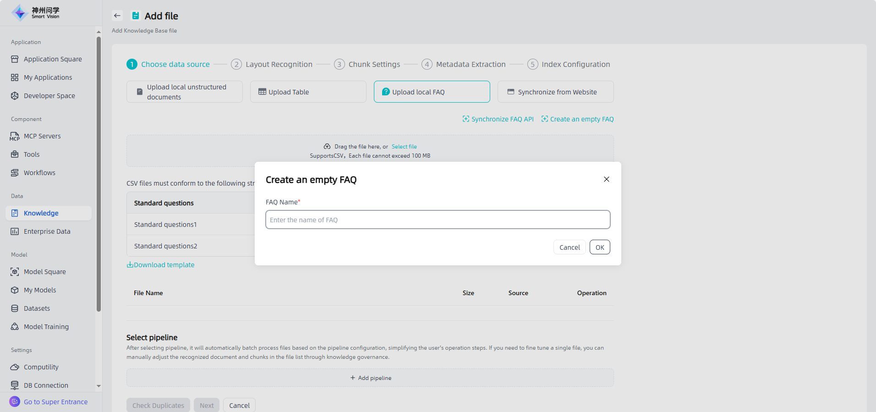Screen dimensions: 876x412
Task: Click the Go to Super Entrance icon
Action: coord(15,402)
